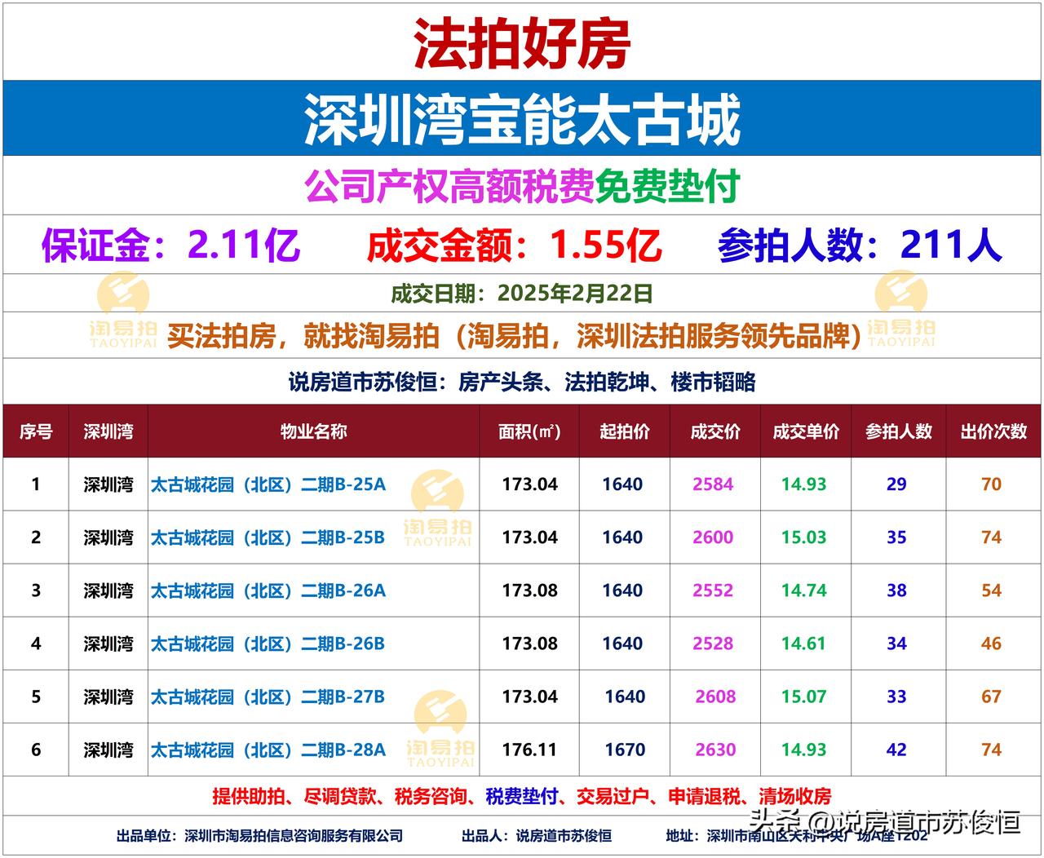The height and width of the screenshot is (858, 1044).
Task: Click the text 出品单位：深圳市淘易拍信息咨询服务有限公司
Action: (x=259, y=836)
